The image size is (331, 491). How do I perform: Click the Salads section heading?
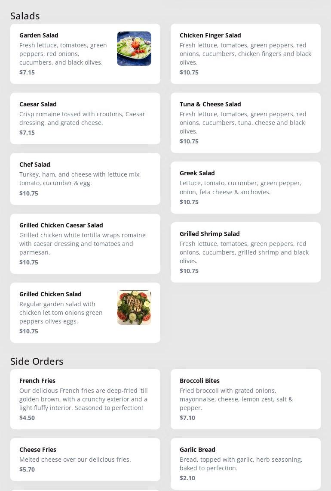click(25, 16)
